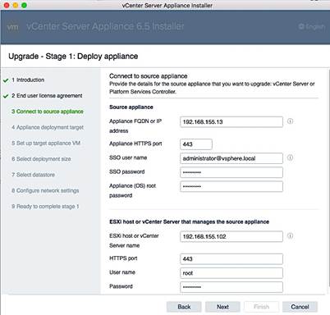The image size is (330, 315).
Task: Click the ESXi User name field containing root
Action: tap(231, 273)
